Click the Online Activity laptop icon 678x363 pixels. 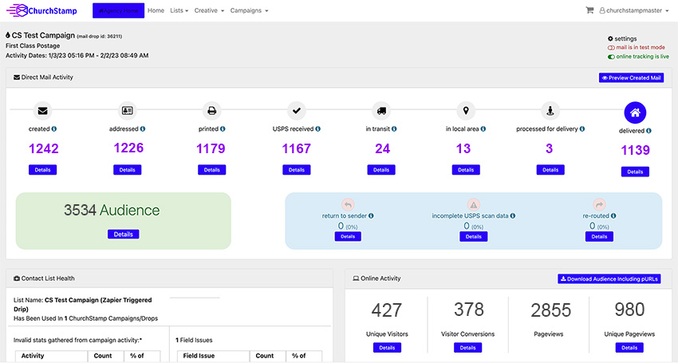coord(356,278)
